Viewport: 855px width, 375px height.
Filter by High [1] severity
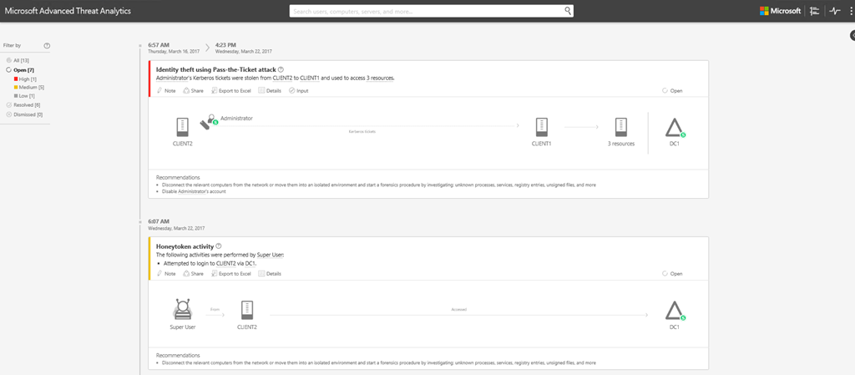coord(25,79)
